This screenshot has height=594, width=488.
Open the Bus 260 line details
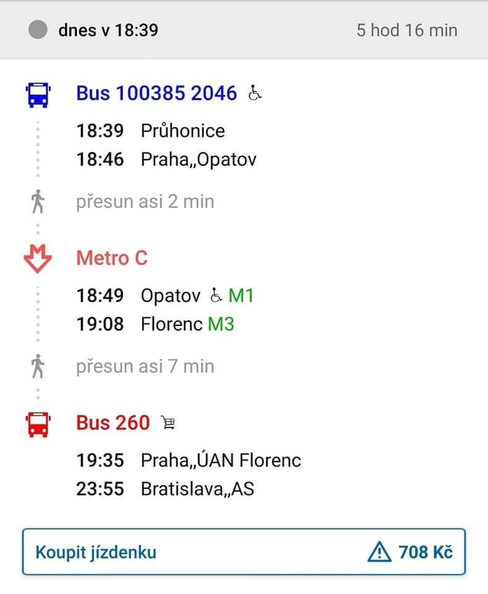(113, 423)
